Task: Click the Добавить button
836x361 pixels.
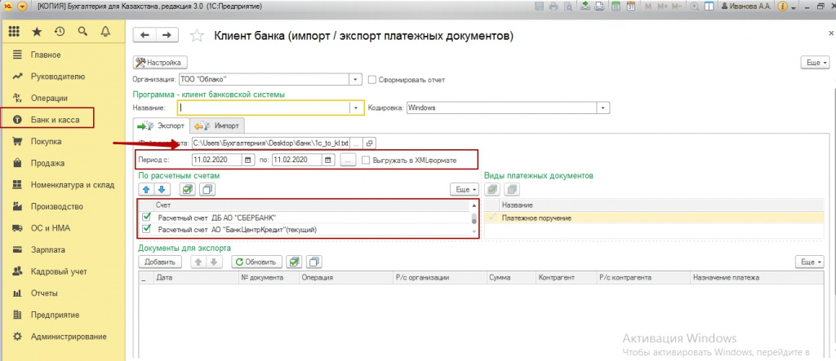Action: (160, 262)
